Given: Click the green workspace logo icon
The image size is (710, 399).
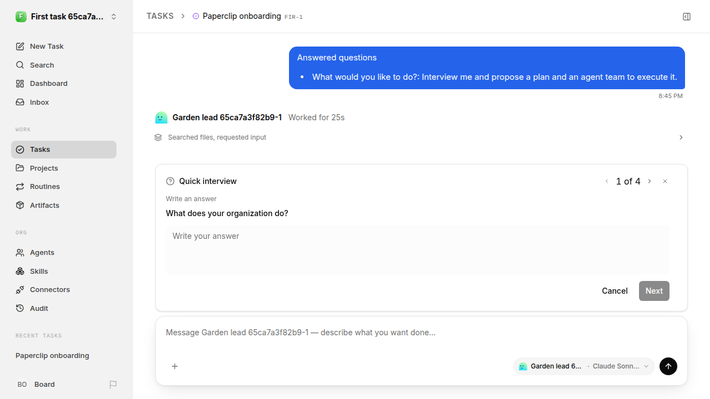Looking at the screenshot, I should point(21,17).
